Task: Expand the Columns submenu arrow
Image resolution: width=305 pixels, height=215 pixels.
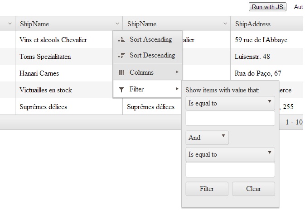Action: tap(177, 72)
